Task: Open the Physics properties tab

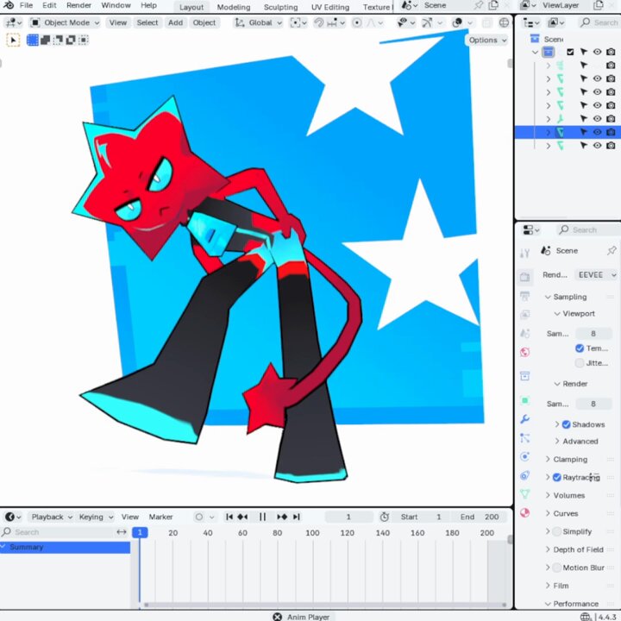Action: pos(524,456)
